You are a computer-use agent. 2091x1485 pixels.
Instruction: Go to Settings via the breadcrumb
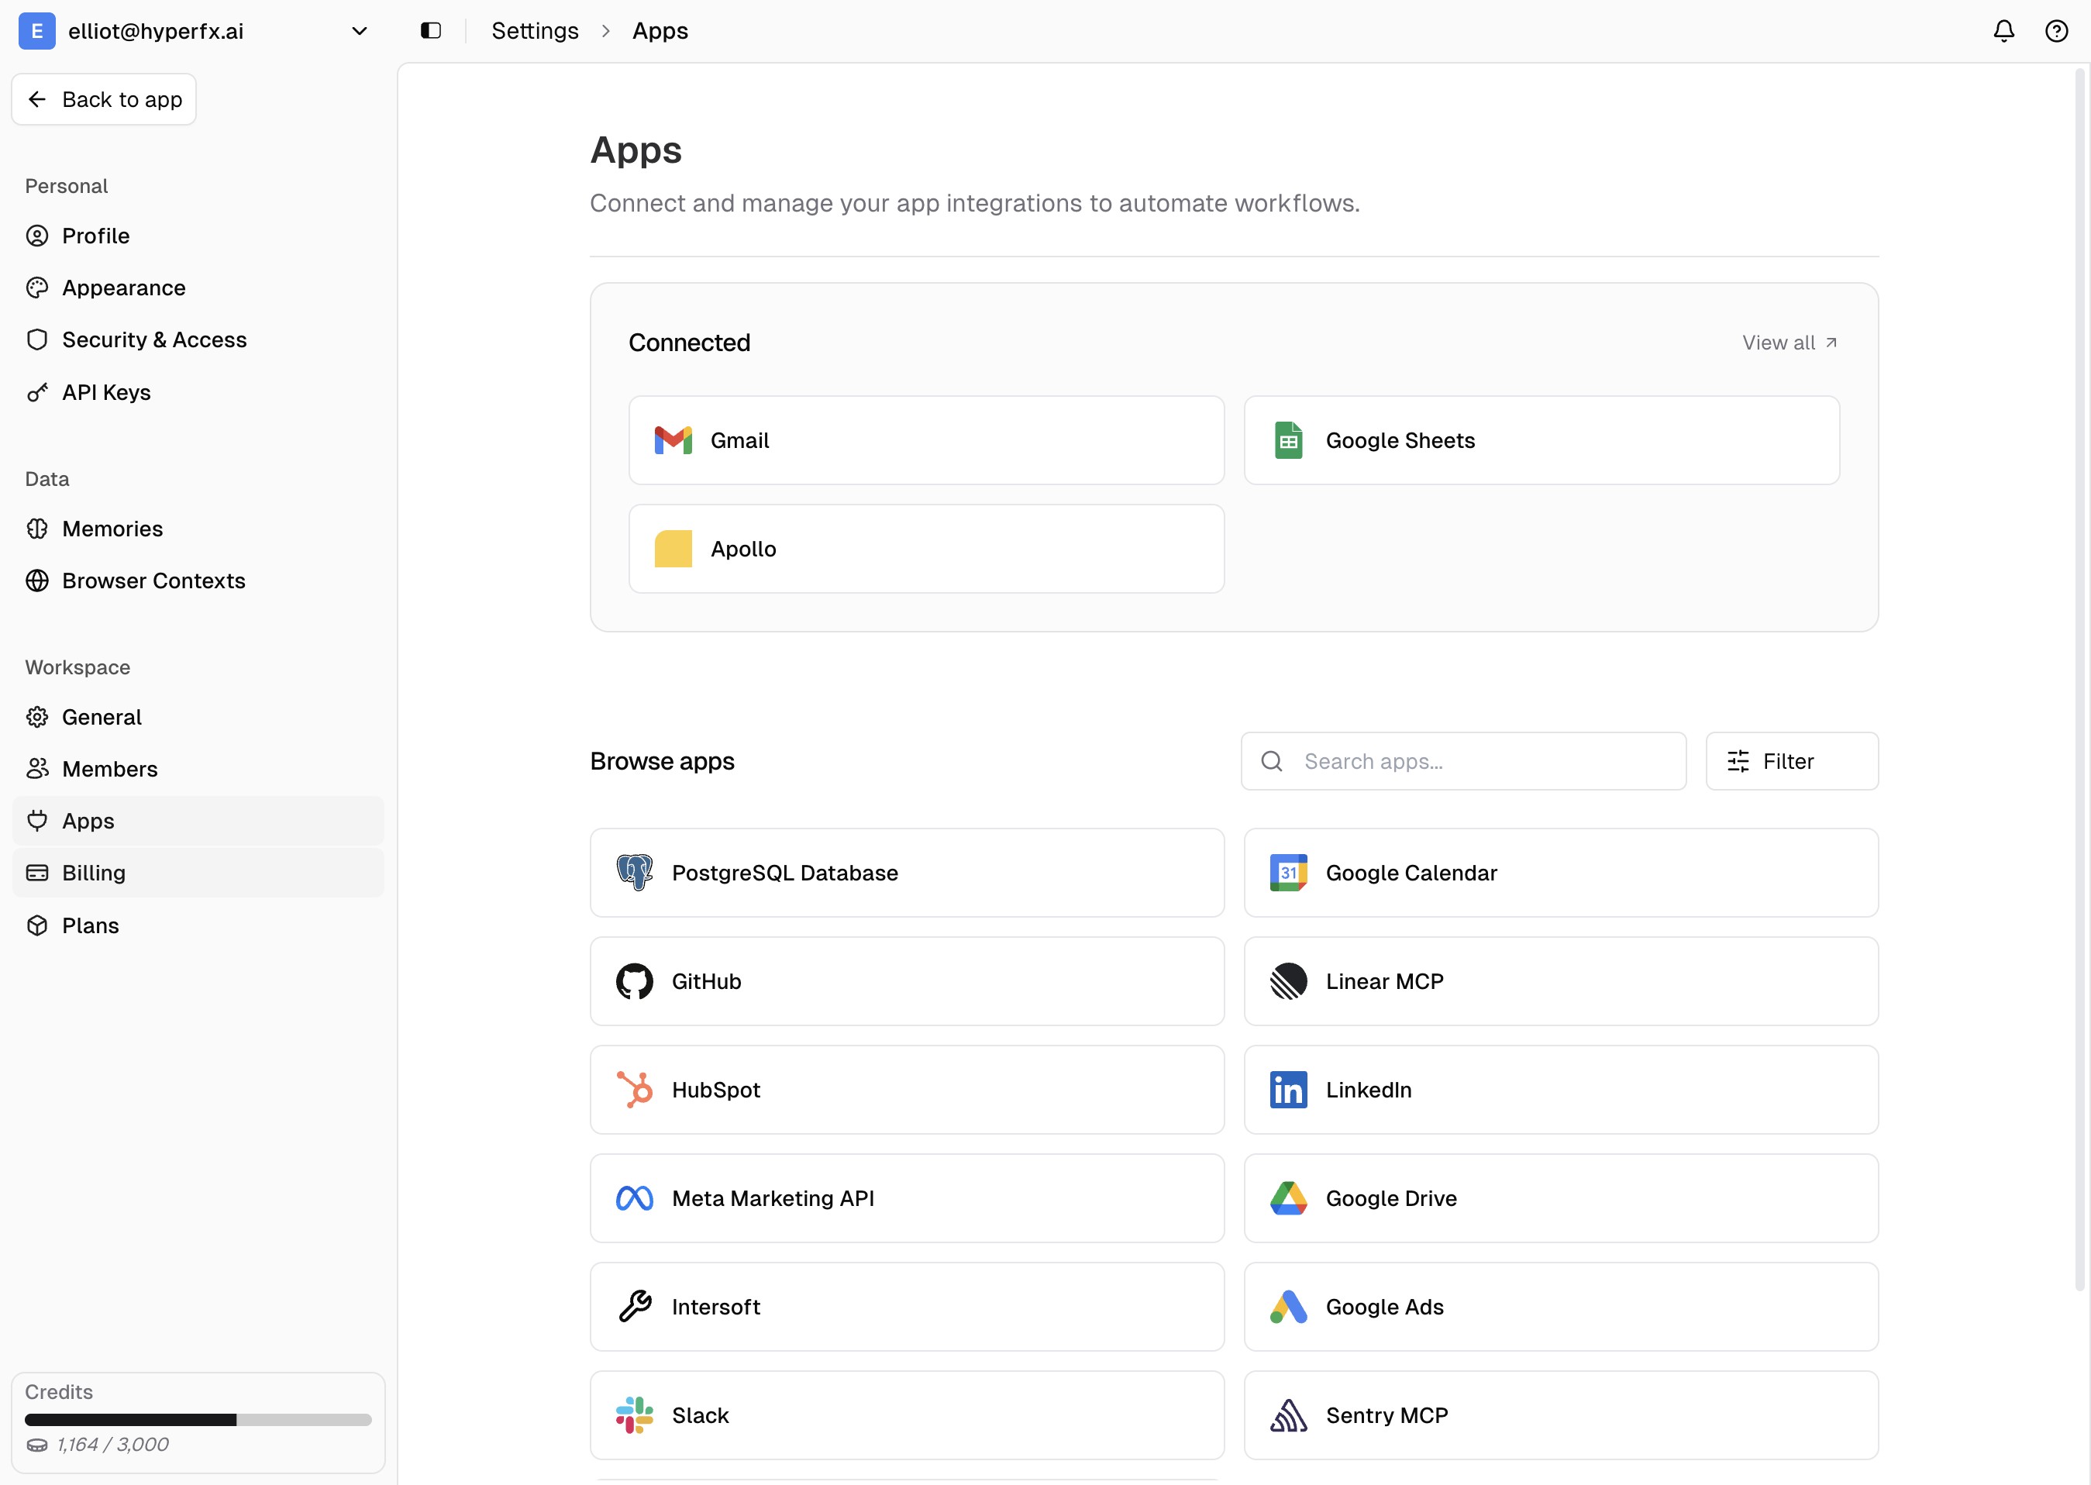pyautogui.click(x=535, y=30)
